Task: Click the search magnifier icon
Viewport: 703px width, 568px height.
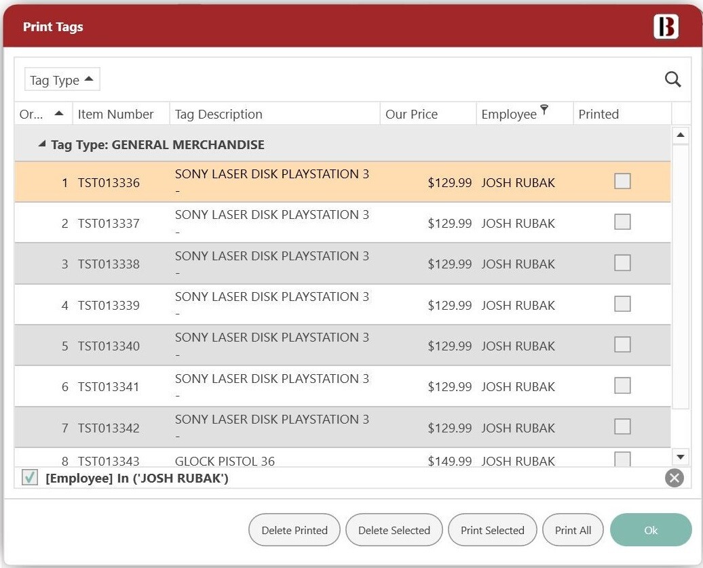Action: [672, 79]
